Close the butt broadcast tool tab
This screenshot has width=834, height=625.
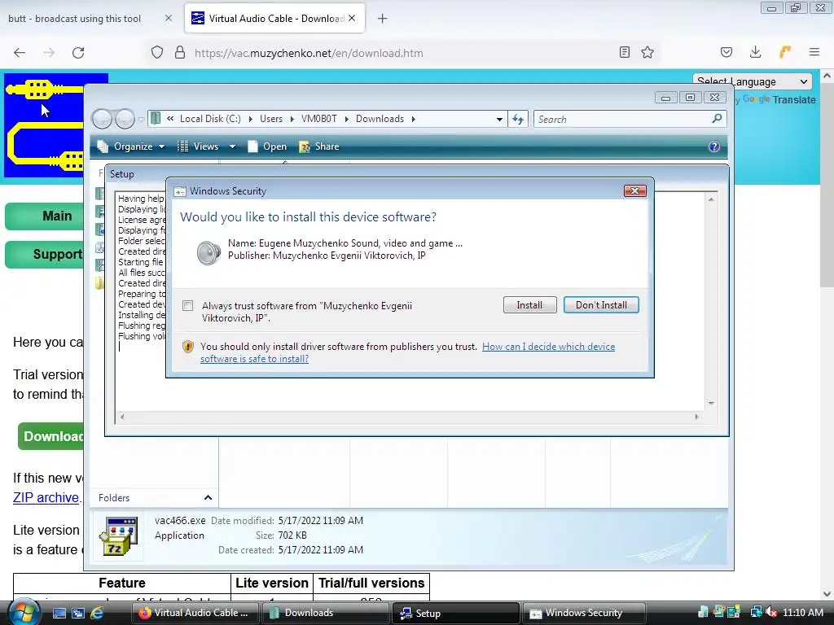[x=169, y=19]
